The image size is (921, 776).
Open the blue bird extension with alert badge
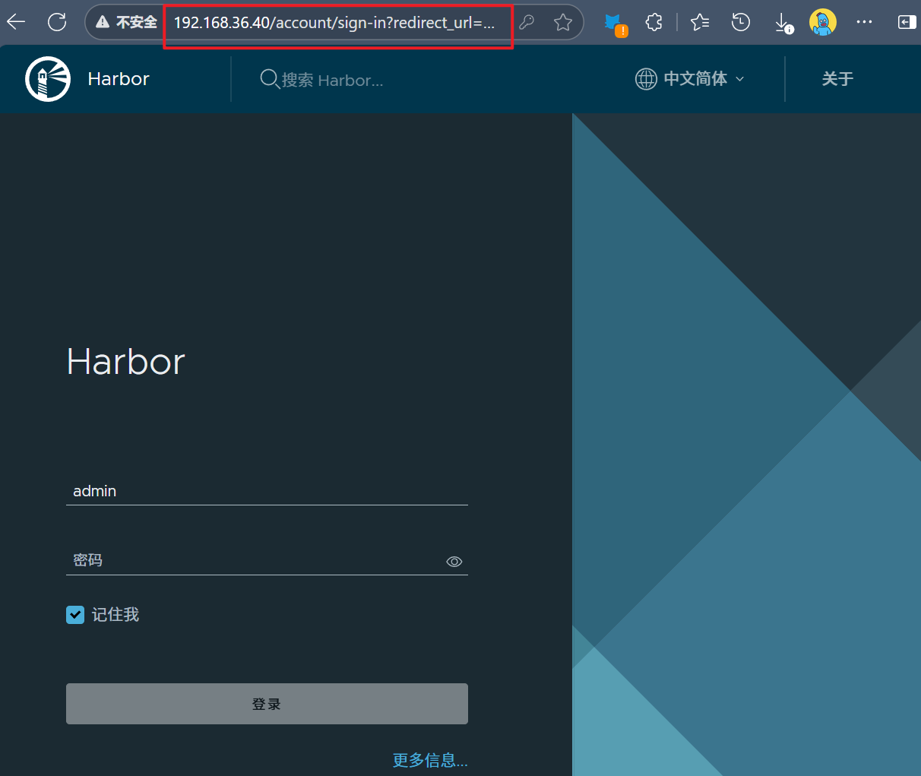(616, 24)
